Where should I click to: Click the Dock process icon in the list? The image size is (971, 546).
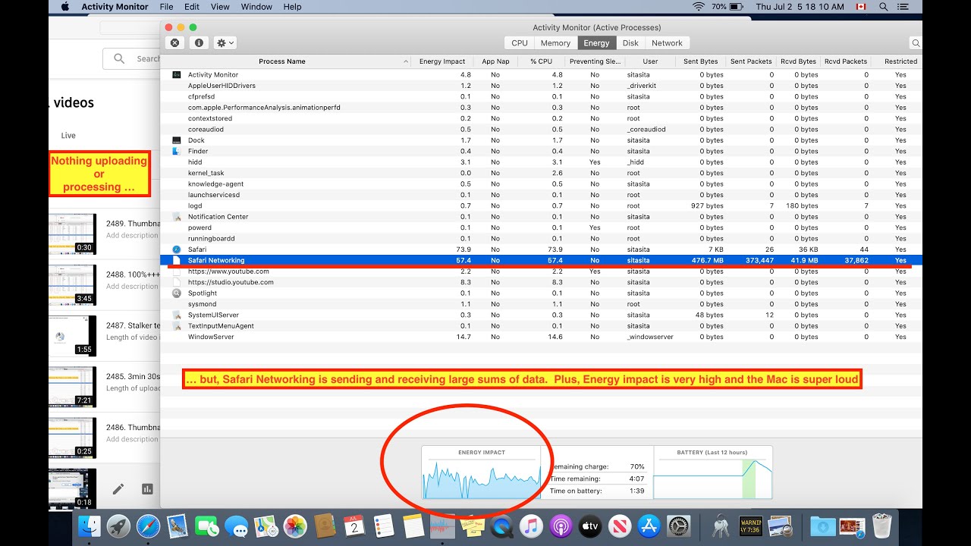(x=176, y=140)
